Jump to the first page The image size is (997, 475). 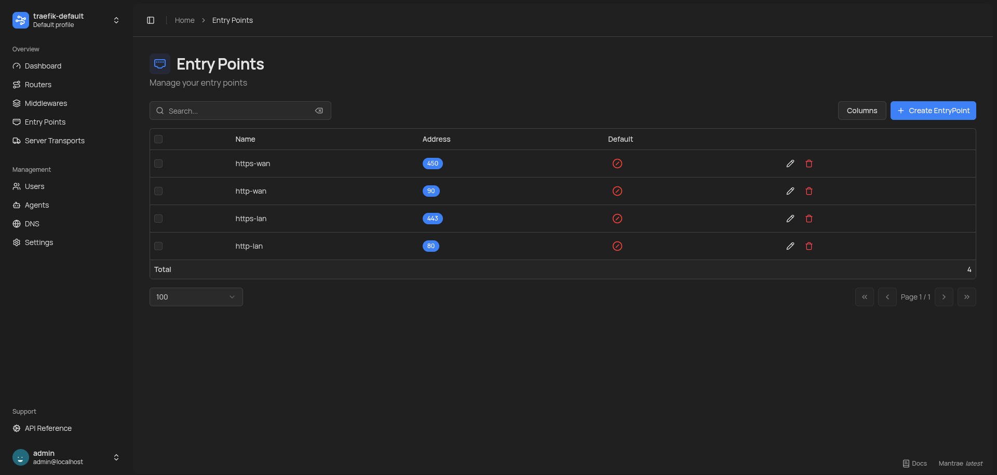(864, 297)
